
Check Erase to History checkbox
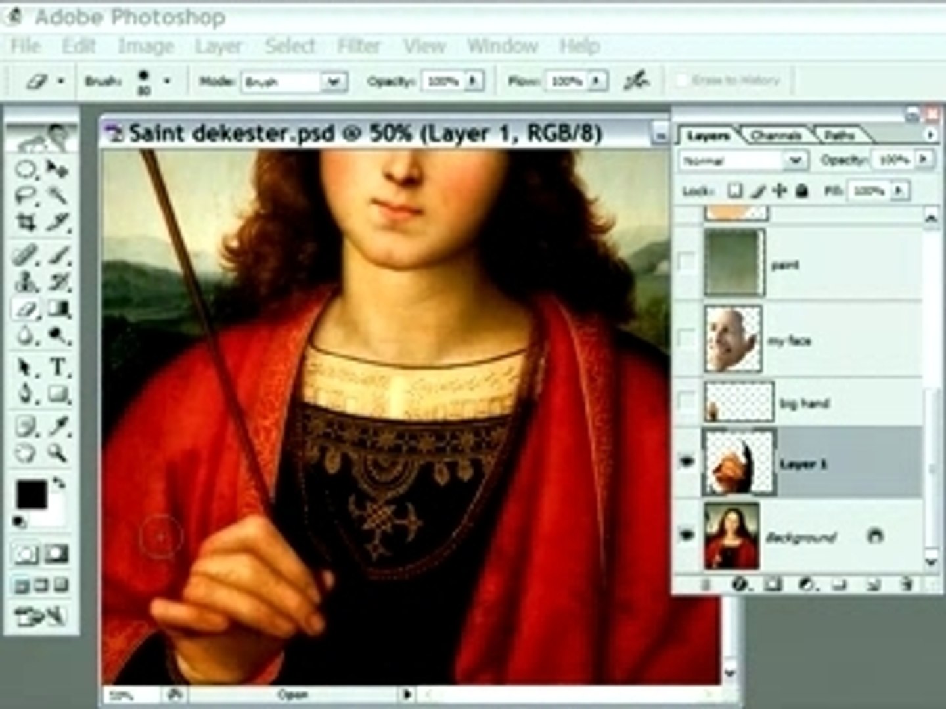[x=683, y=81]
